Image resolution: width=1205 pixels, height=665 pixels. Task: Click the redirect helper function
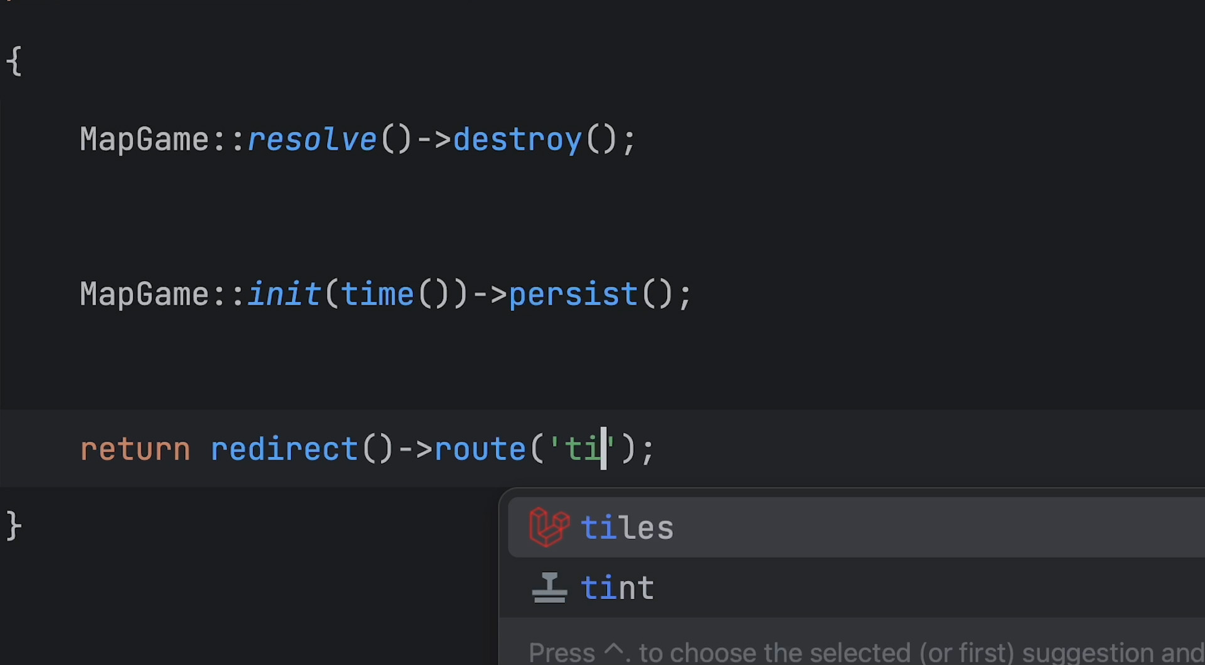pyautogui.click(x=284, y=449)
